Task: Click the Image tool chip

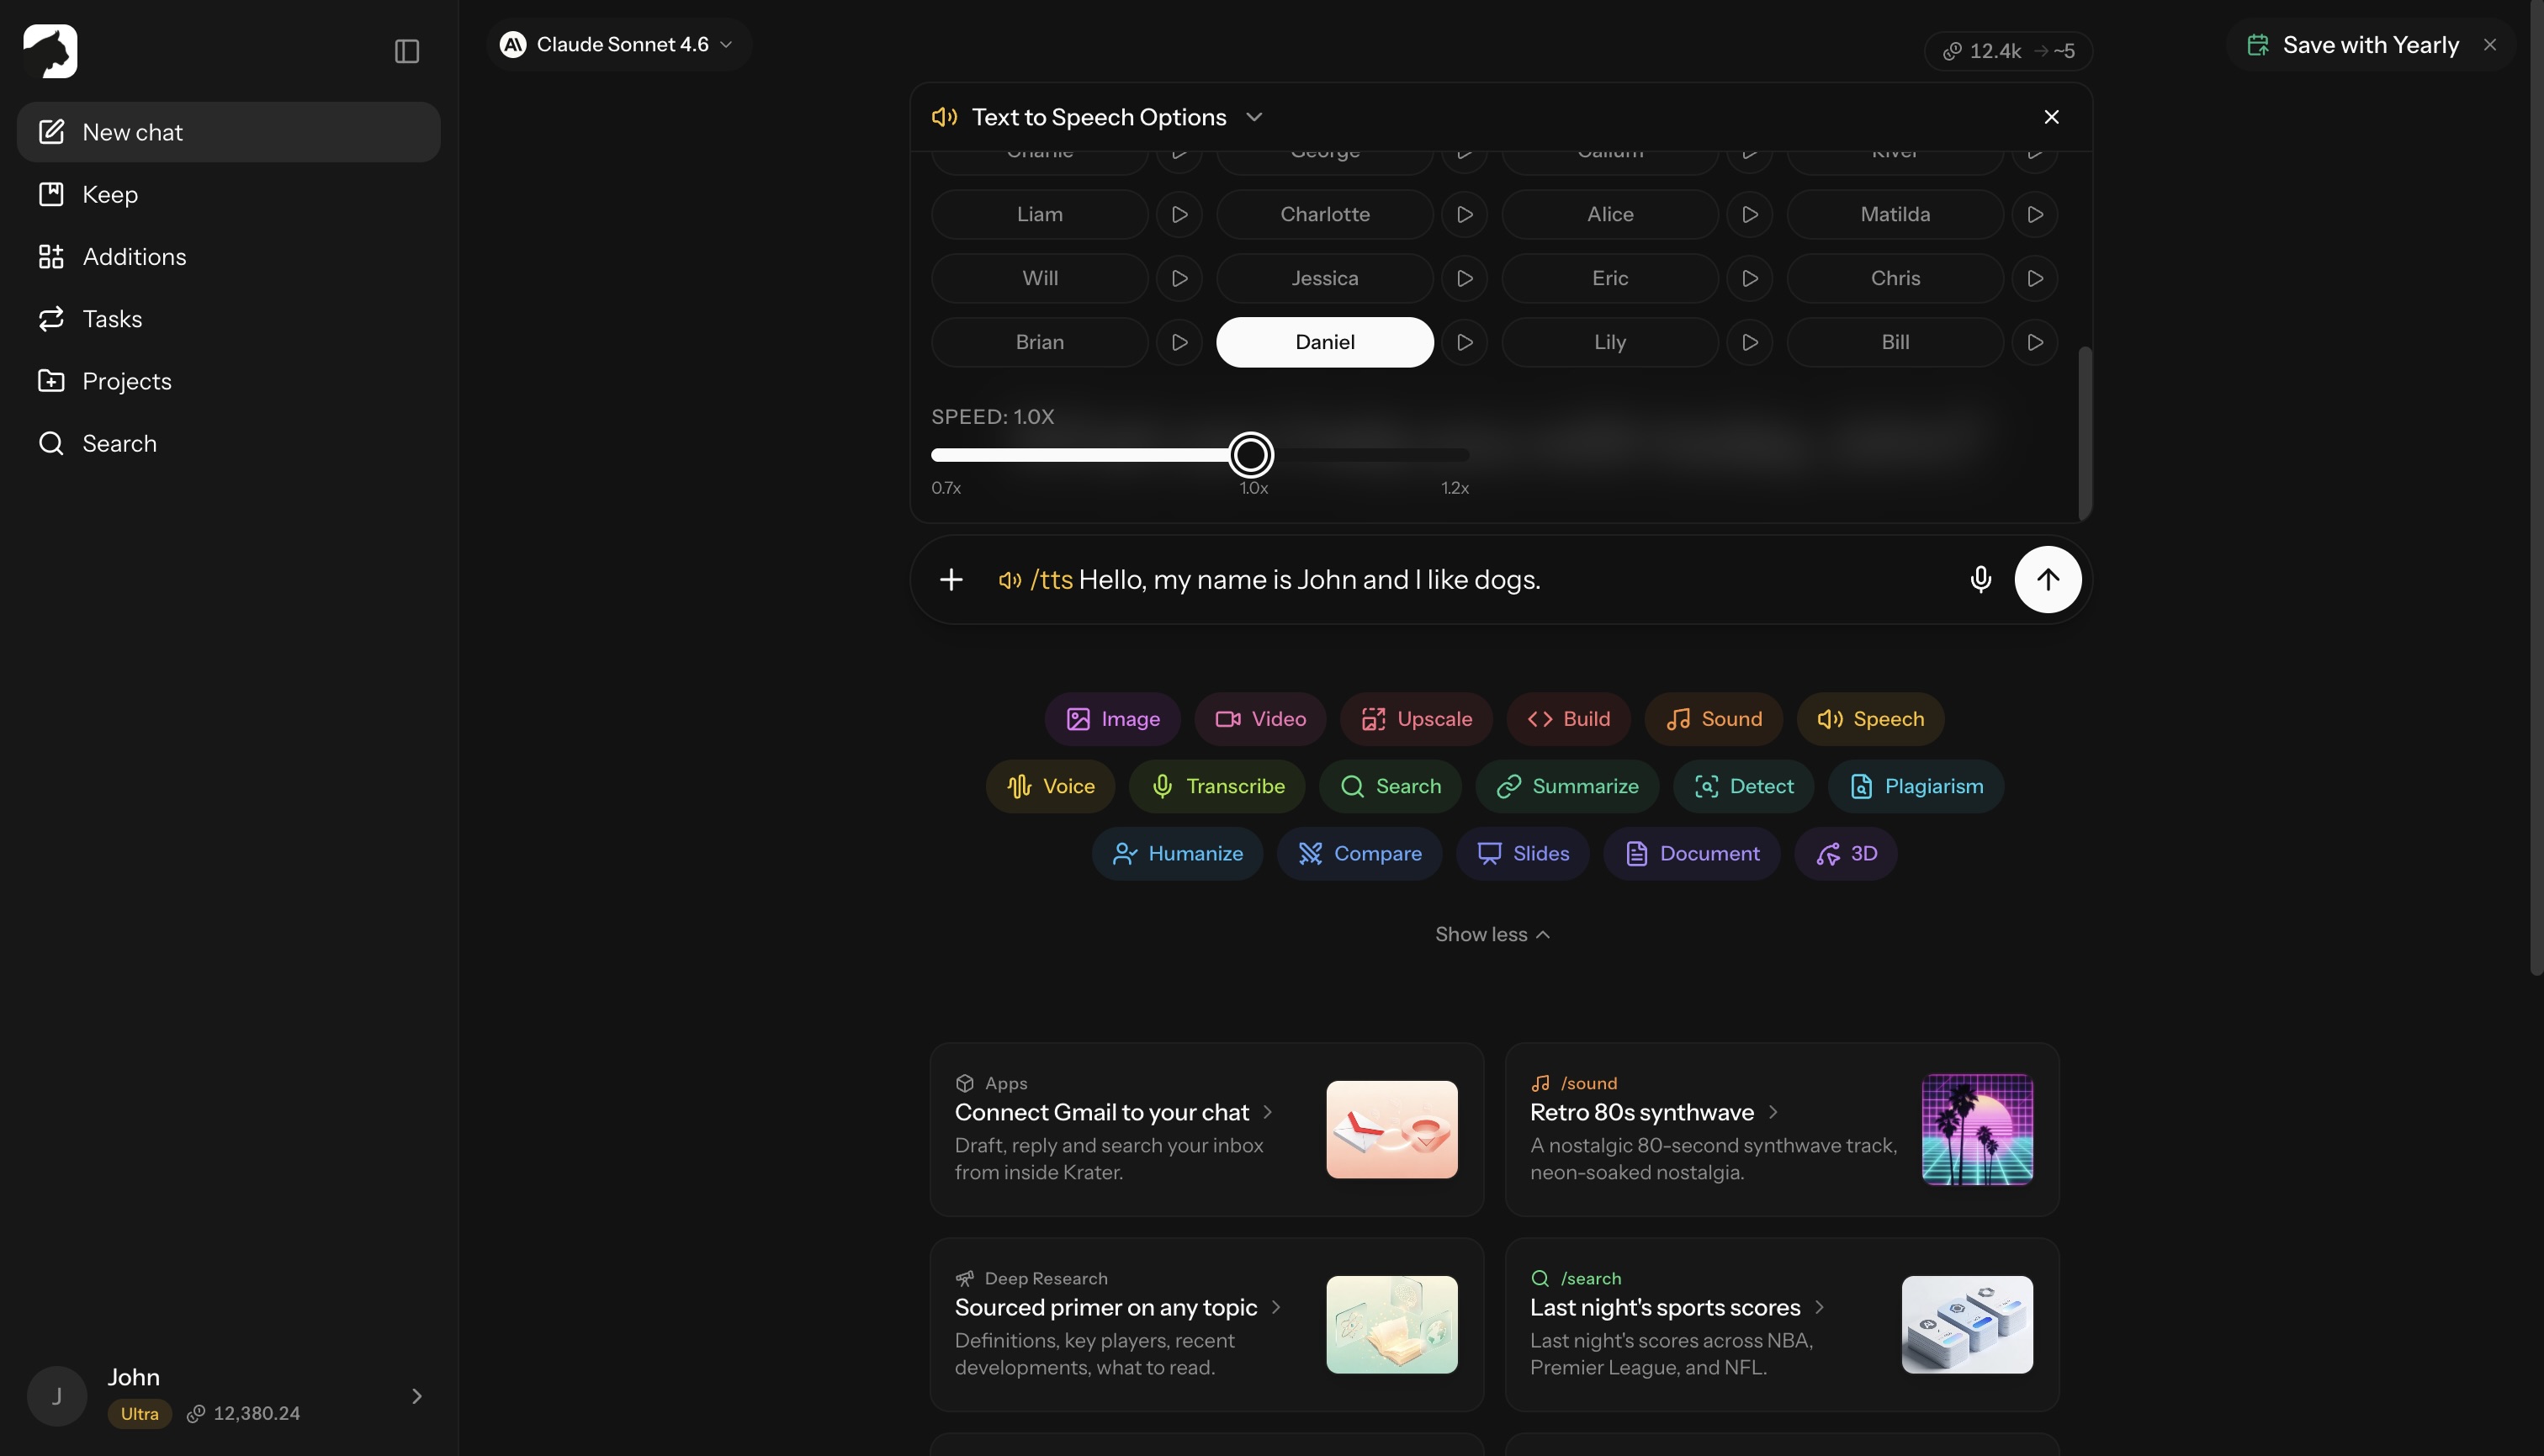Action: (x=1112, y=719)
